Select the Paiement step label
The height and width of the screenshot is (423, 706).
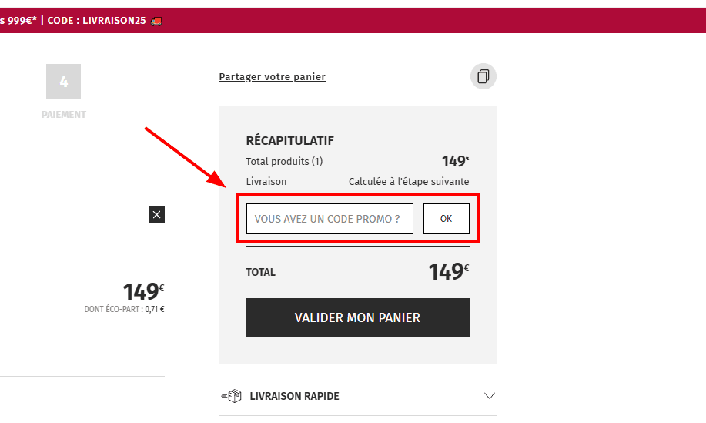click(x=63, y=115)
